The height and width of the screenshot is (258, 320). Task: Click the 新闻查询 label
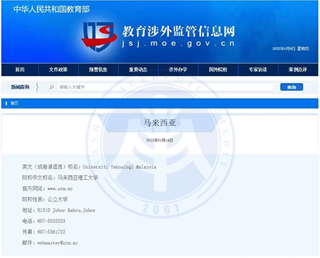[x=20, y=87]
